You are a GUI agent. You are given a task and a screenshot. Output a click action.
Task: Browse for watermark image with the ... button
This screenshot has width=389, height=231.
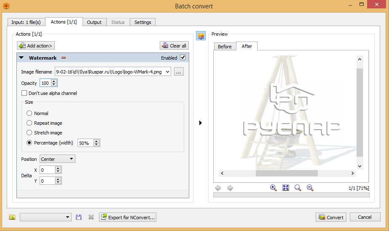pyautogui.click(x=179, y=72)
